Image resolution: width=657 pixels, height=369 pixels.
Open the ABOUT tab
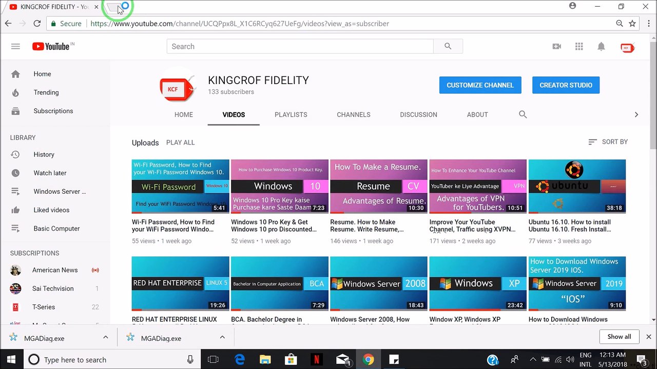point(477,115)
